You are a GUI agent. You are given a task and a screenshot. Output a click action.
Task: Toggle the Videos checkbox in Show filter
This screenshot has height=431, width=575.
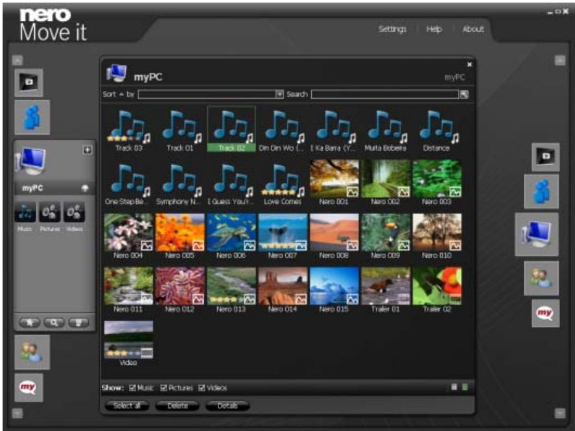click(202, 388)
